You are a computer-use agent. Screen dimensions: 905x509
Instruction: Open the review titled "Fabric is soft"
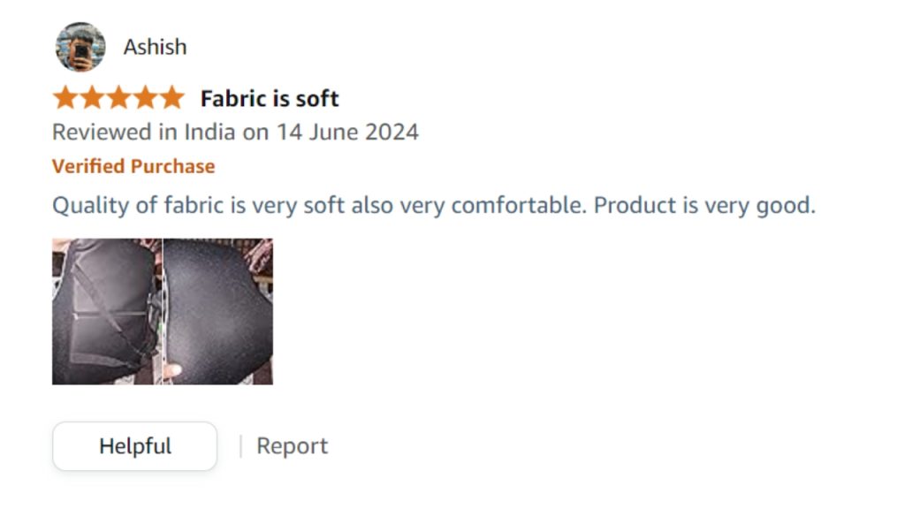coord(270,98)
